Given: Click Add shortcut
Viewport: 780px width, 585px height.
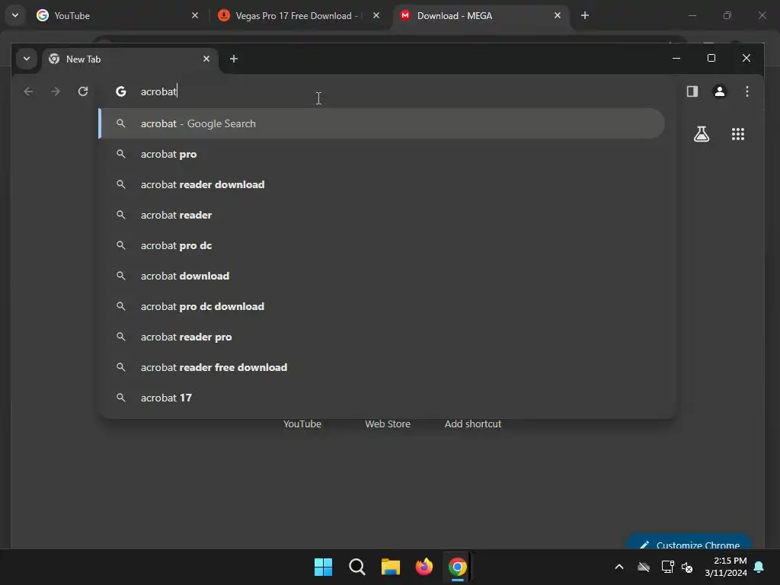Looking at the screenshot, I should pos(472,424).
